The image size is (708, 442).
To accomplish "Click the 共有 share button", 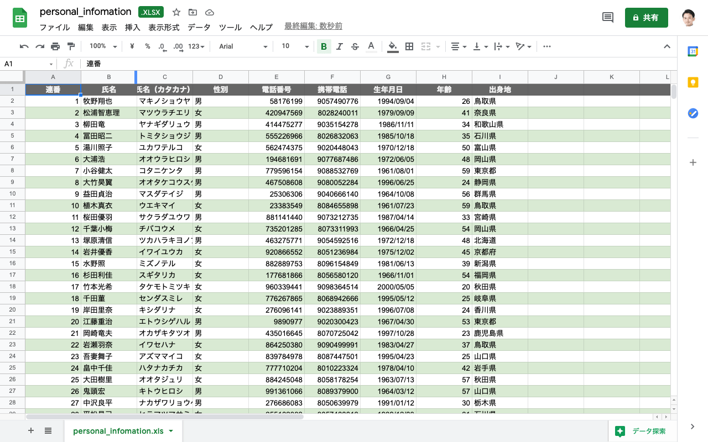I will pyautogui.click(x=646, y=18).
